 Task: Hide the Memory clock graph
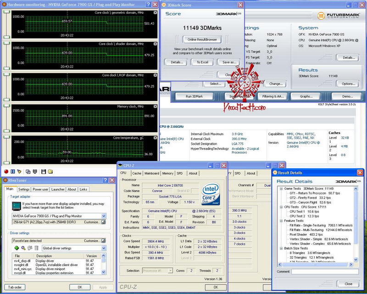[155, 107]
